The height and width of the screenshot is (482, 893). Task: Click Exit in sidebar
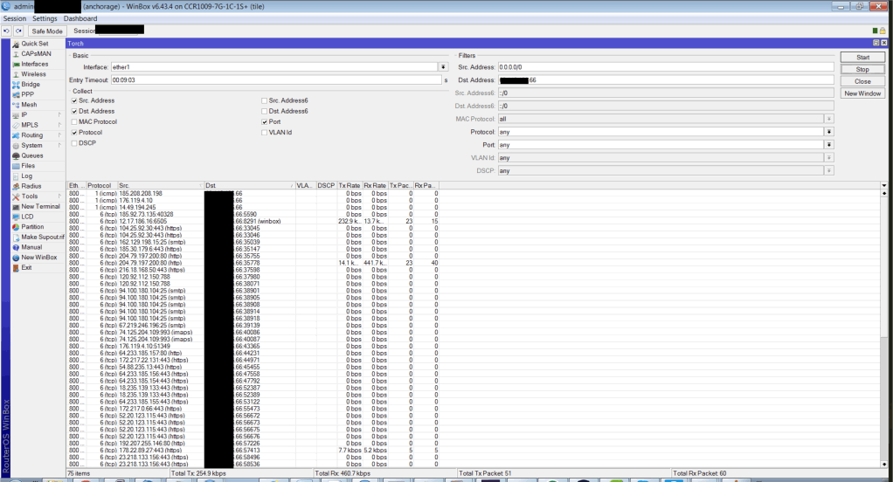(26, 267)
